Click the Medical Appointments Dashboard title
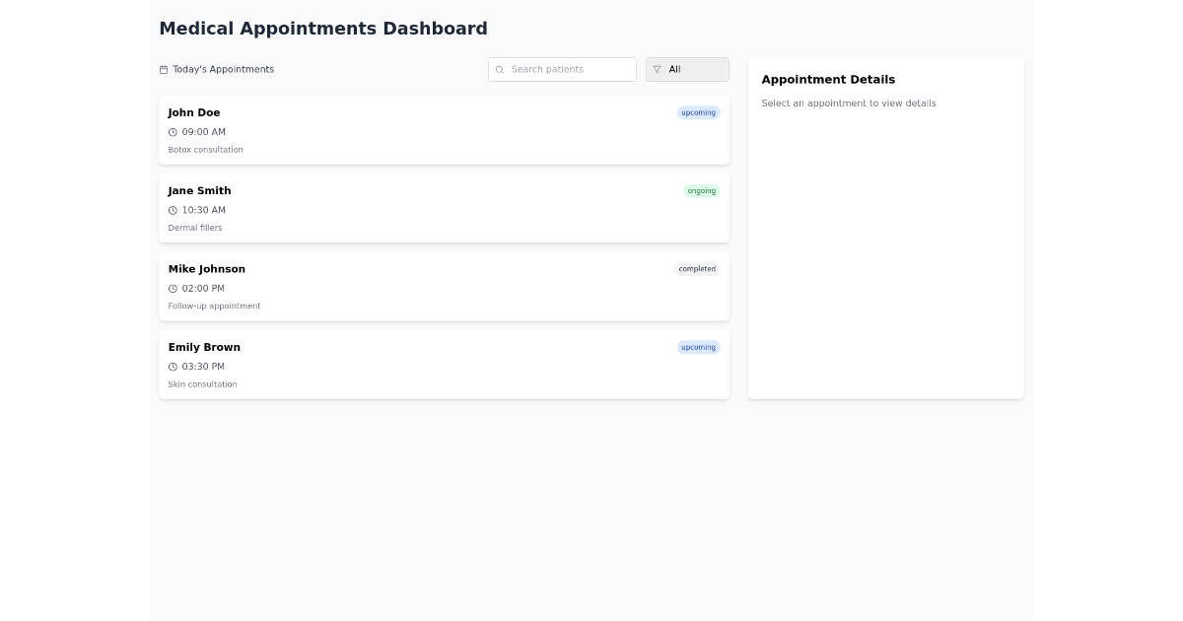 [323, 29]
